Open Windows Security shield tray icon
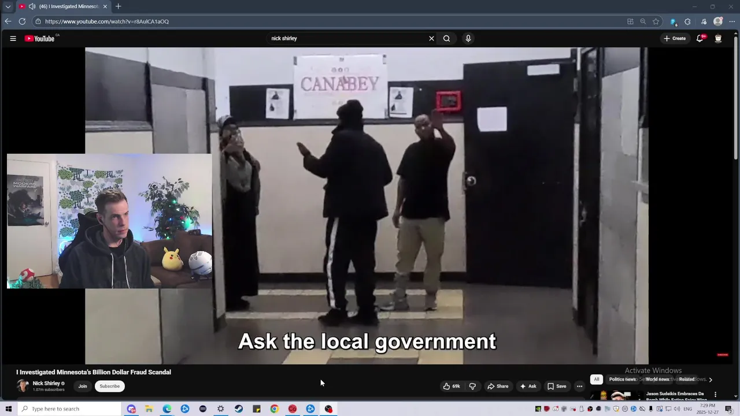This screenshot has height=416, width=740. [x=616, y=409]
